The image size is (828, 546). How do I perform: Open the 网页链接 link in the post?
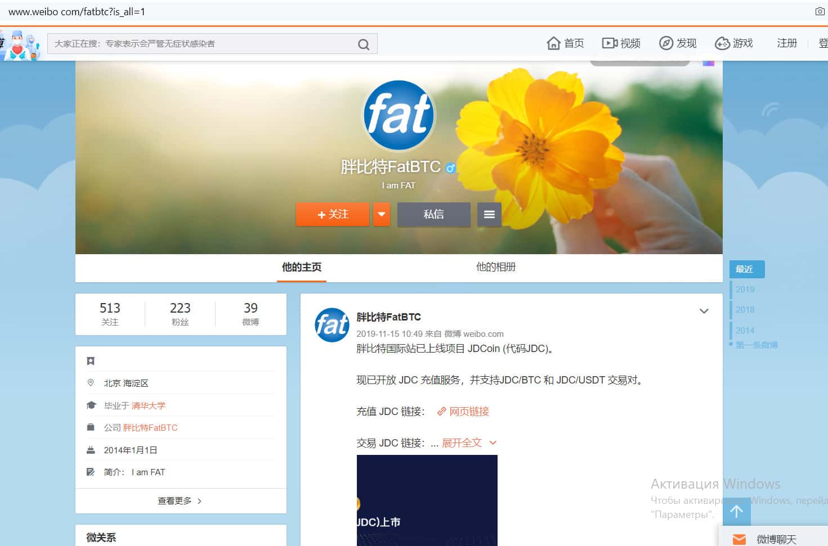469,412
